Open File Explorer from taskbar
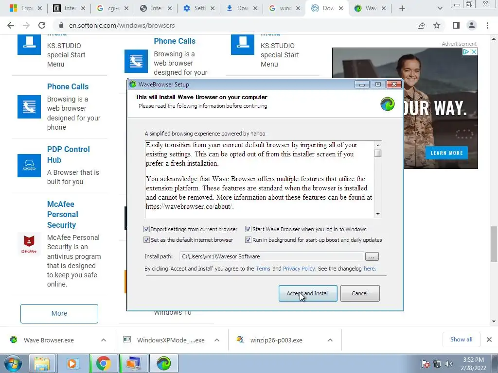Viewport: 498px width, 373px height. (42, 363)
